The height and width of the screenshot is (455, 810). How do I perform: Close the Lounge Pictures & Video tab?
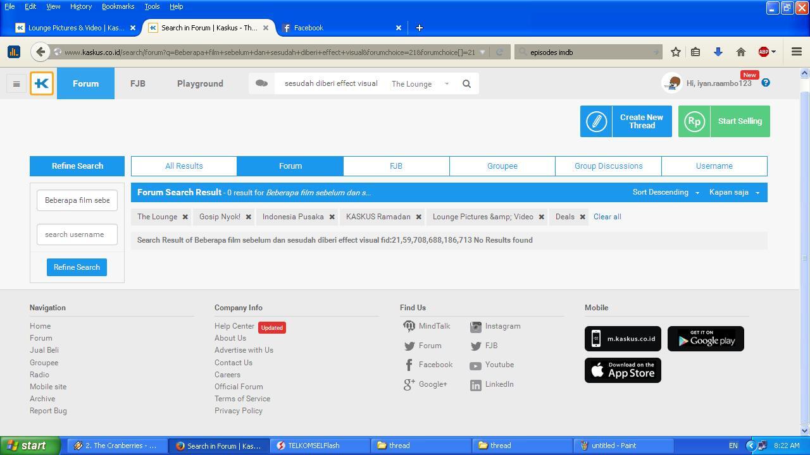point(133,28)
